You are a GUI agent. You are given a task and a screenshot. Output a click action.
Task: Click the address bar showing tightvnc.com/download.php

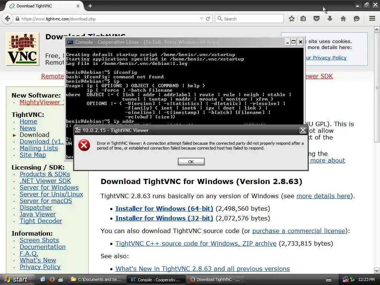pyautogui.click(x=109, y=19)
